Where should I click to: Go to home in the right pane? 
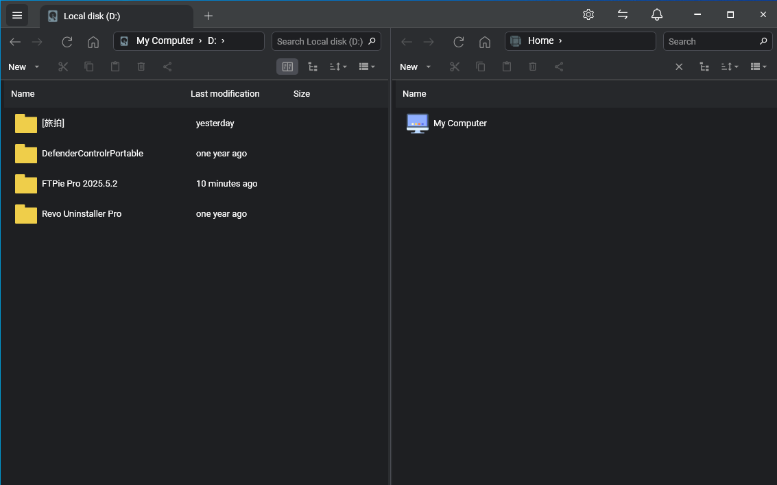[484, 42]
